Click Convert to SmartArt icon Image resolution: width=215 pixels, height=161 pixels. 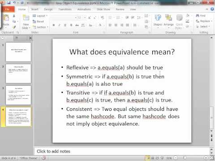[x=146, y=27]
